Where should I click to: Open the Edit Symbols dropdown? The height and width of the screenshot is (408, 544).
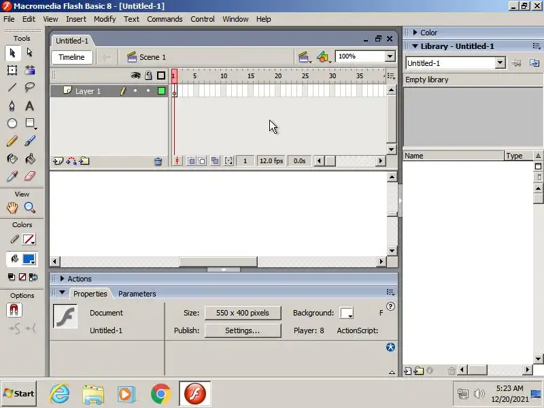pyautogui.click(x=324, y=57)
